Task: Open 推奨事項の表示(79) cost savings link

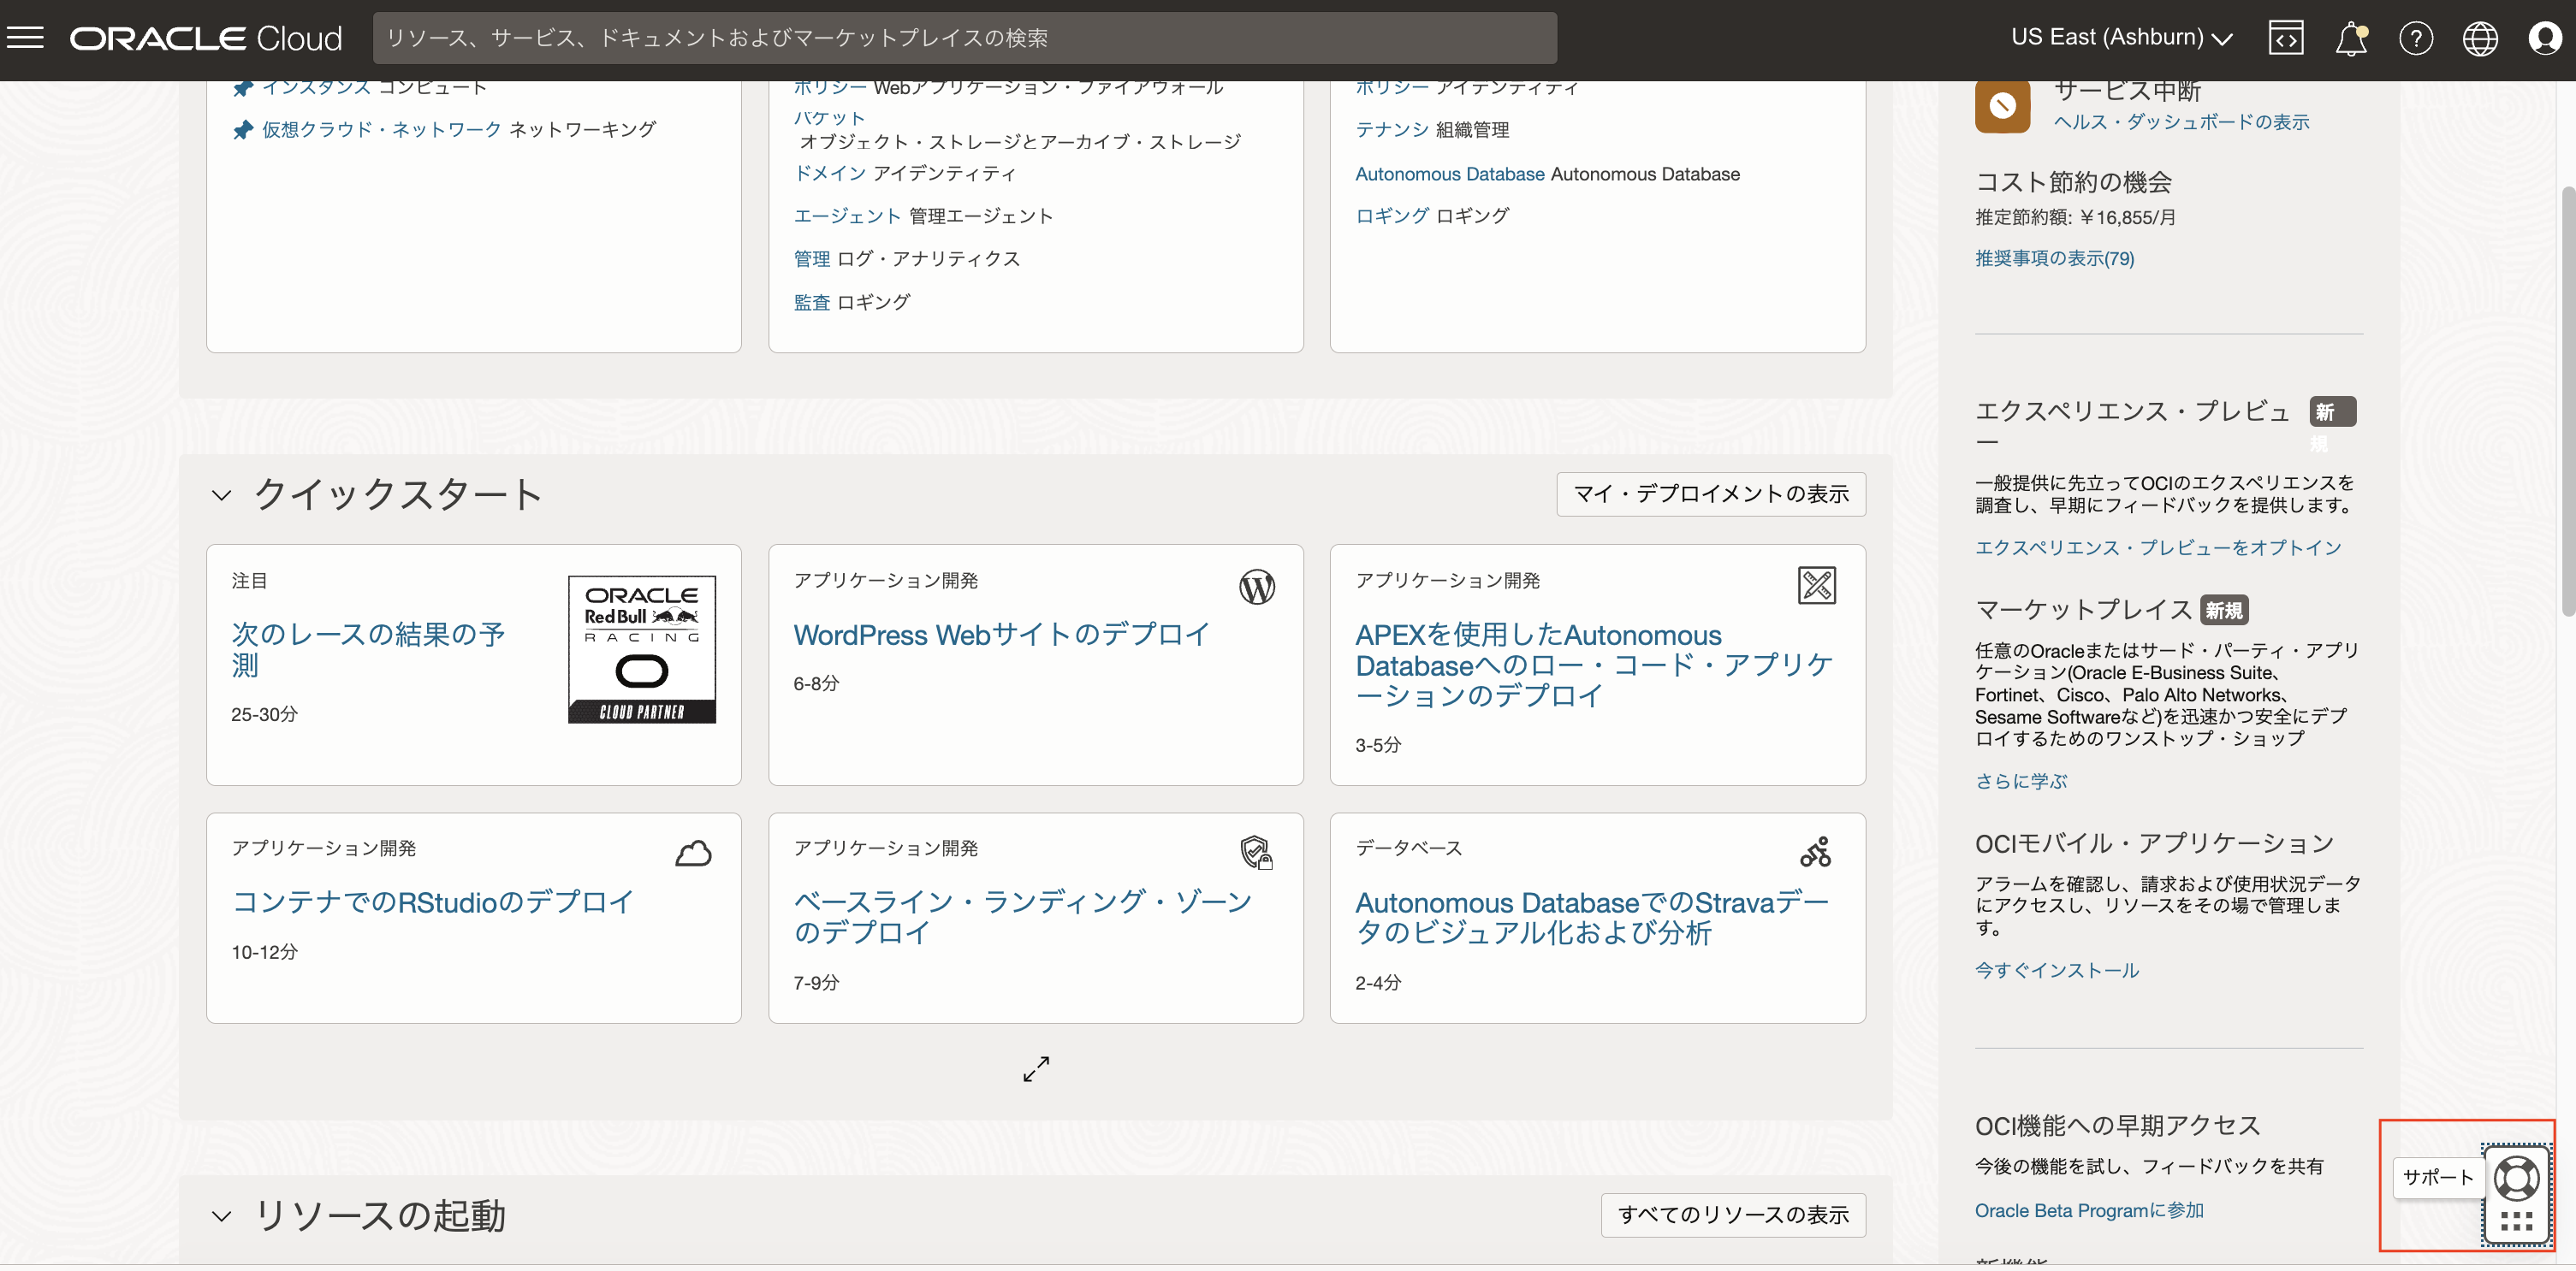Action: pyautogui.click(x=2053, y=257)
